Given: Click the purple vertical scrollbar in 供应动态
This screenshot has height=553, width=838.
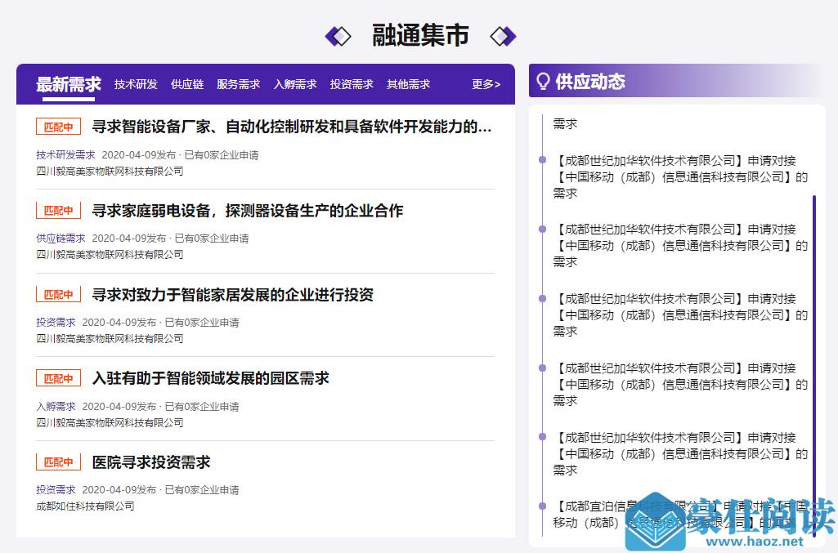Looking at the screenshot, I should [814, 366].
